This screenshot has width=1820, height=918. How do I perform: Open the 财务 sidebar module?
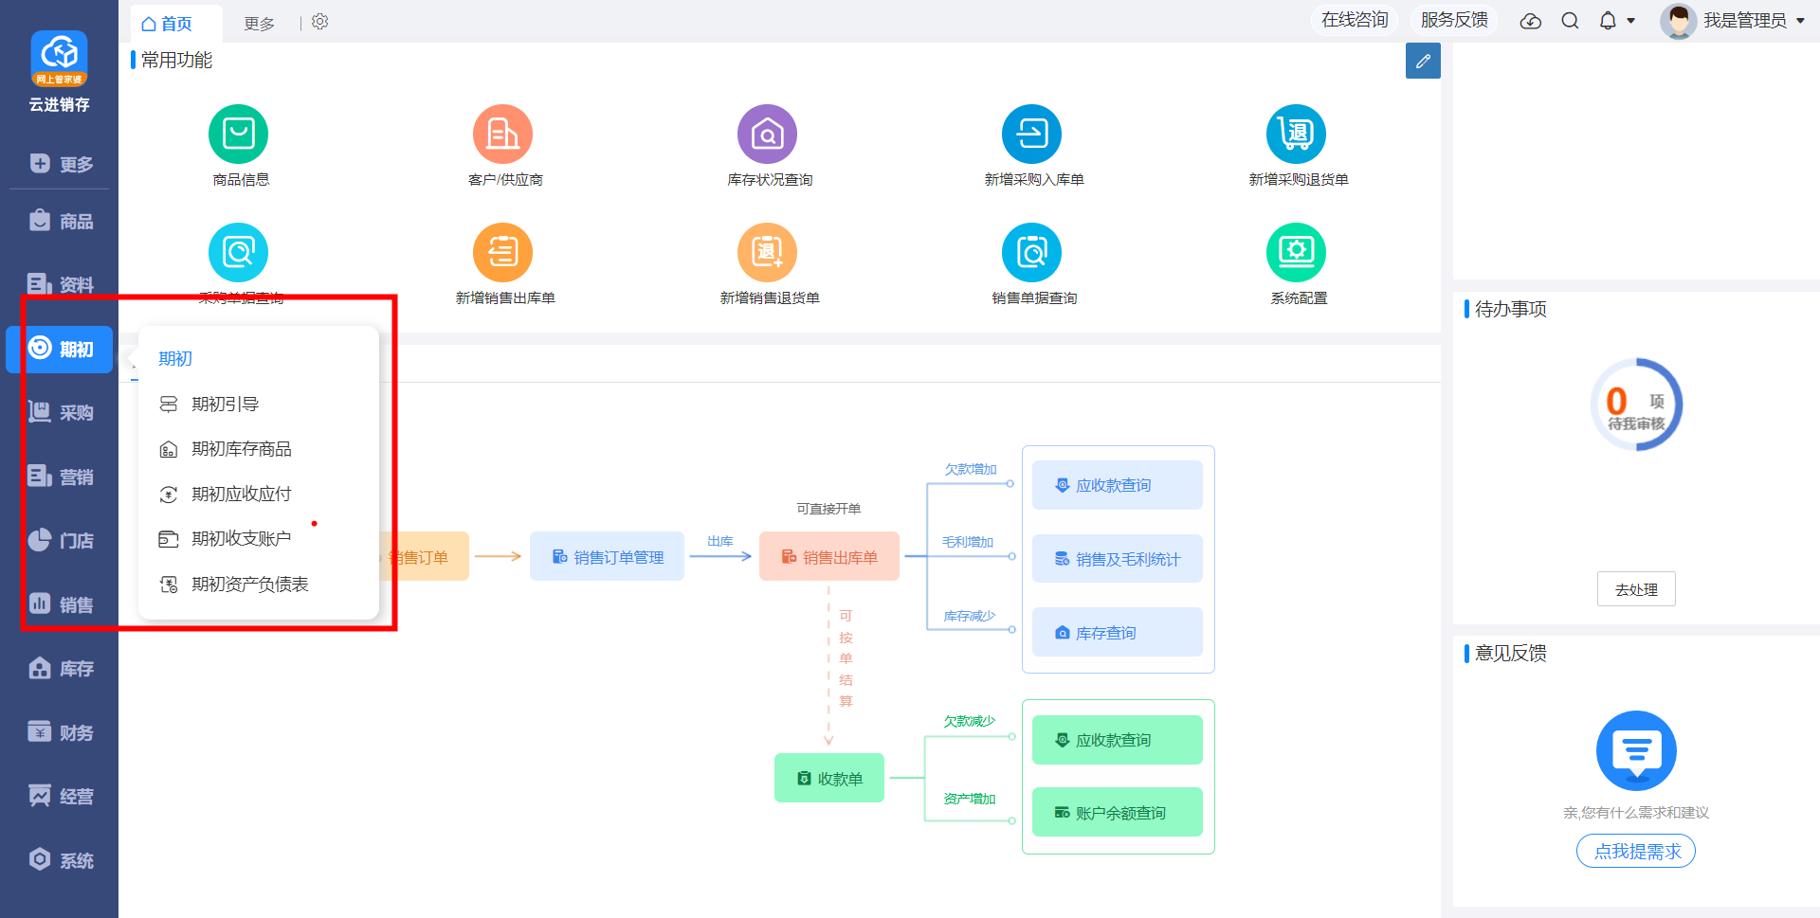click(60, 732)
